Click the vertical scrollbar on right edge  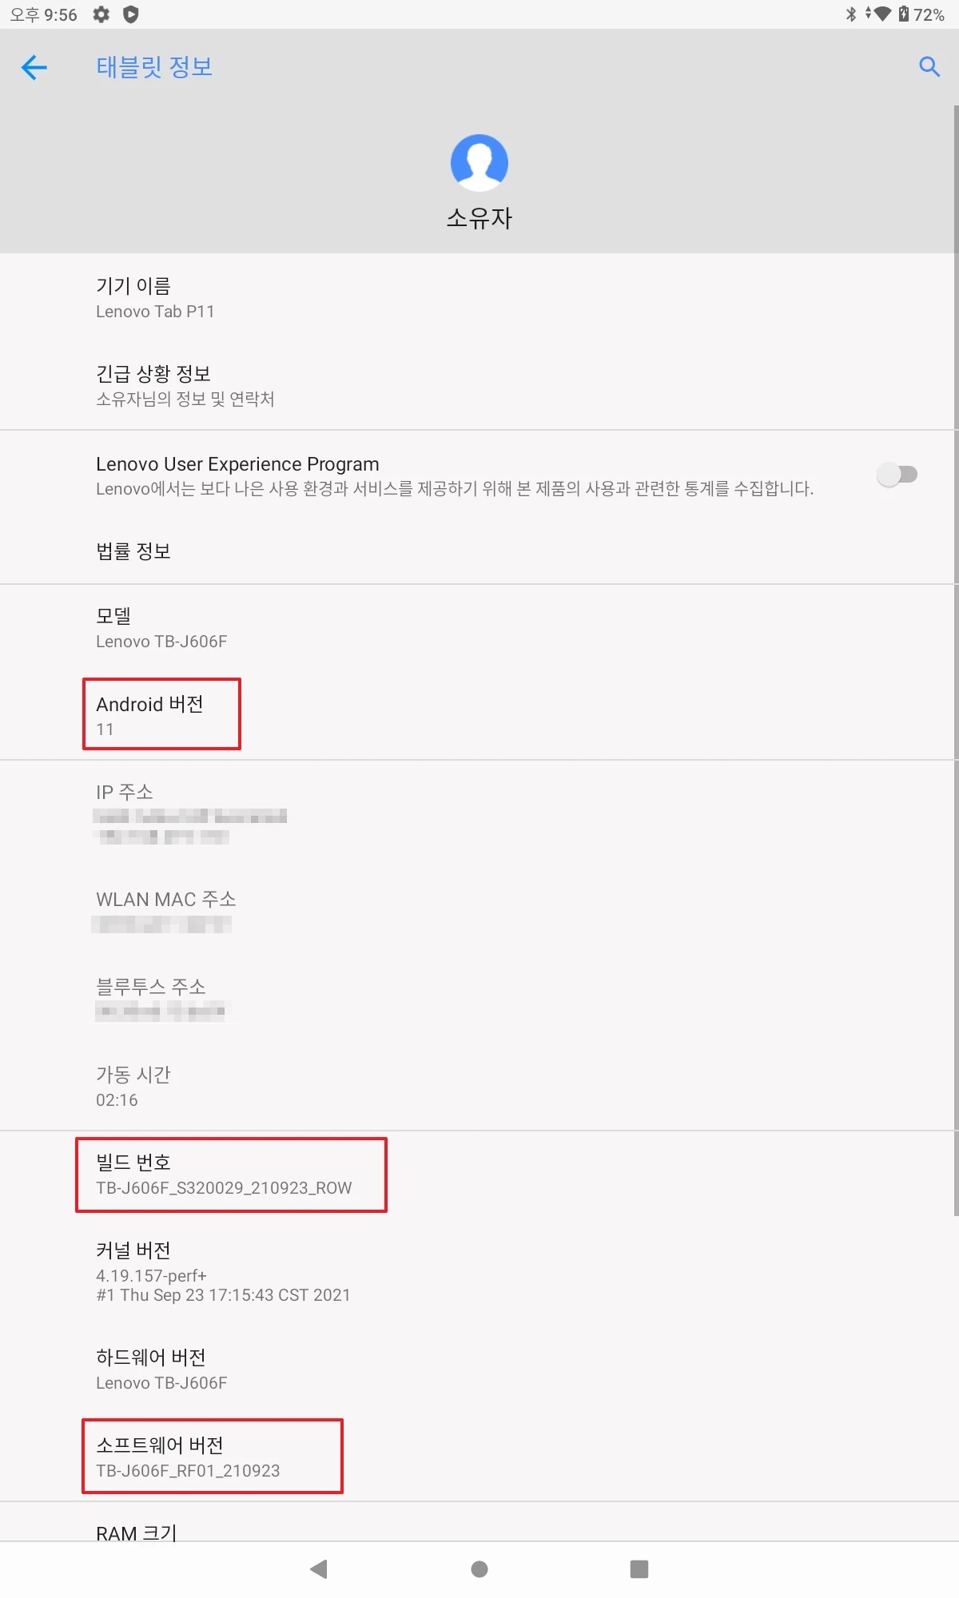click(x=956, y=660)
